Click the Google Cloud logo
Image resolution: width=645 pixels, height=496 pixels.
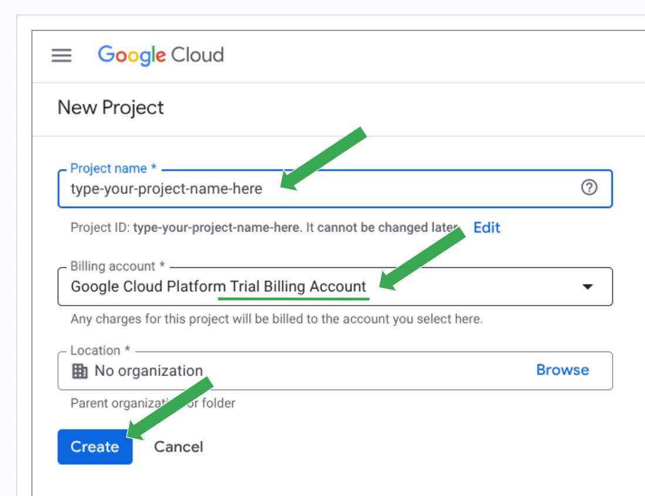[161, 55]
